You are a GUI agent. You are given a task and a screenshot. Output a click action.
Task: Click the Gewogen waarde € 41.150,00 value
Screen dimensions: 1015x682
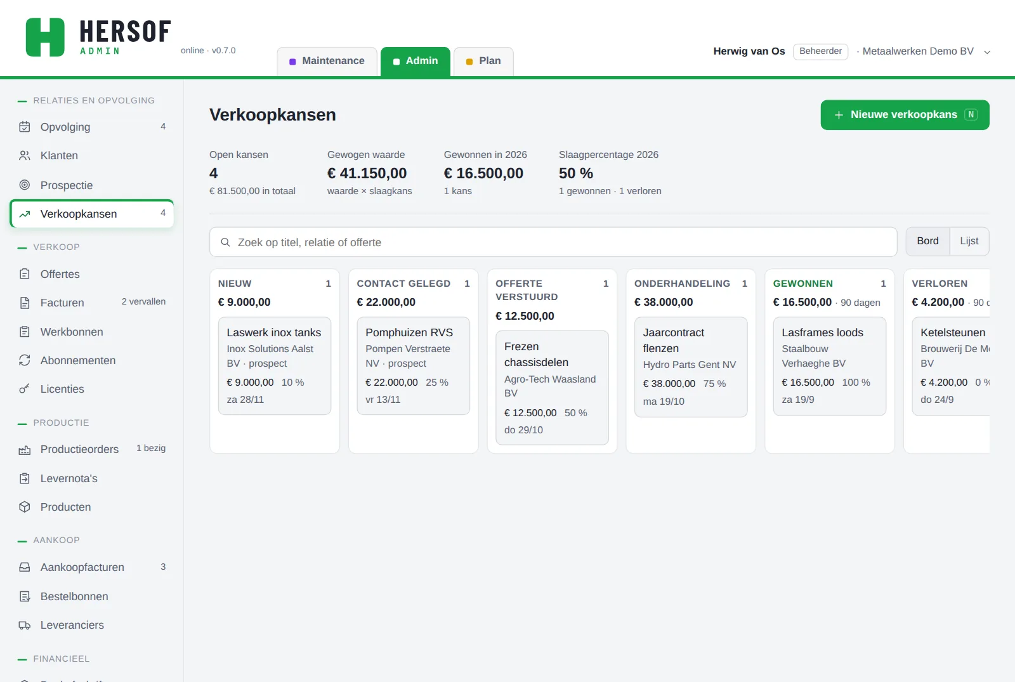(367, 173)
